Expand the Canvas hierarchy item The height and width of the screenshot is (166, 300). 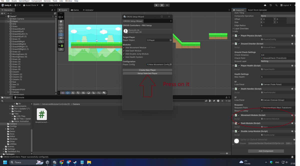[x=8, y=92]
